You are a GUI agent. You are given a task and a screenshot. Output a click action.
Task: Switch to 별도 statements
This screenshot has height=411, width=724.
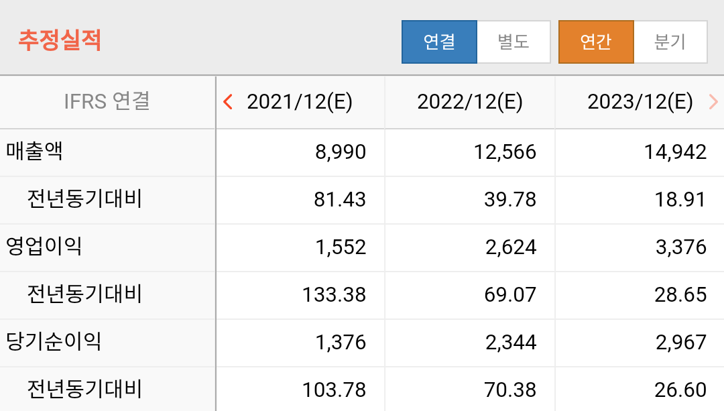click(x=514, y=42)
